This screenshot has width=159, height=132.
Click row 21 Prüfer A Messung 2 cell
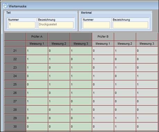[59, 51]
